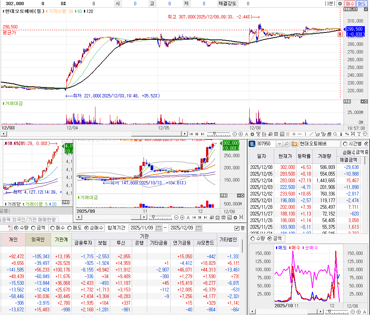Image resolution: width=370 pixels, height=315 pixels.
Task: Click the 개인 column header
Action: click(13, 239)
